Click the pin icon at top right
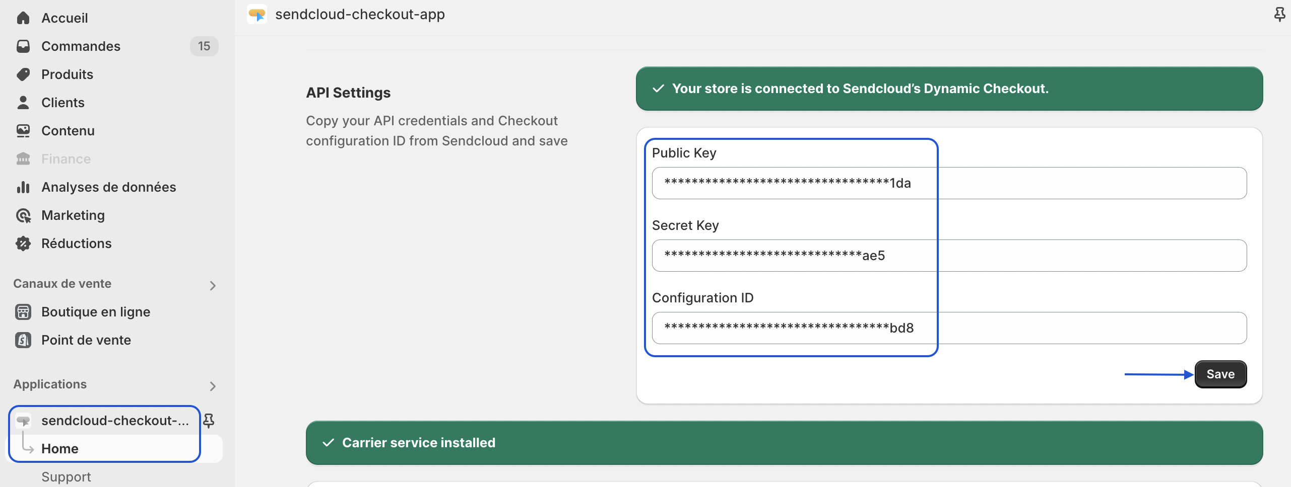The width and height of the screenshot is (1291, 487). 1279,15
